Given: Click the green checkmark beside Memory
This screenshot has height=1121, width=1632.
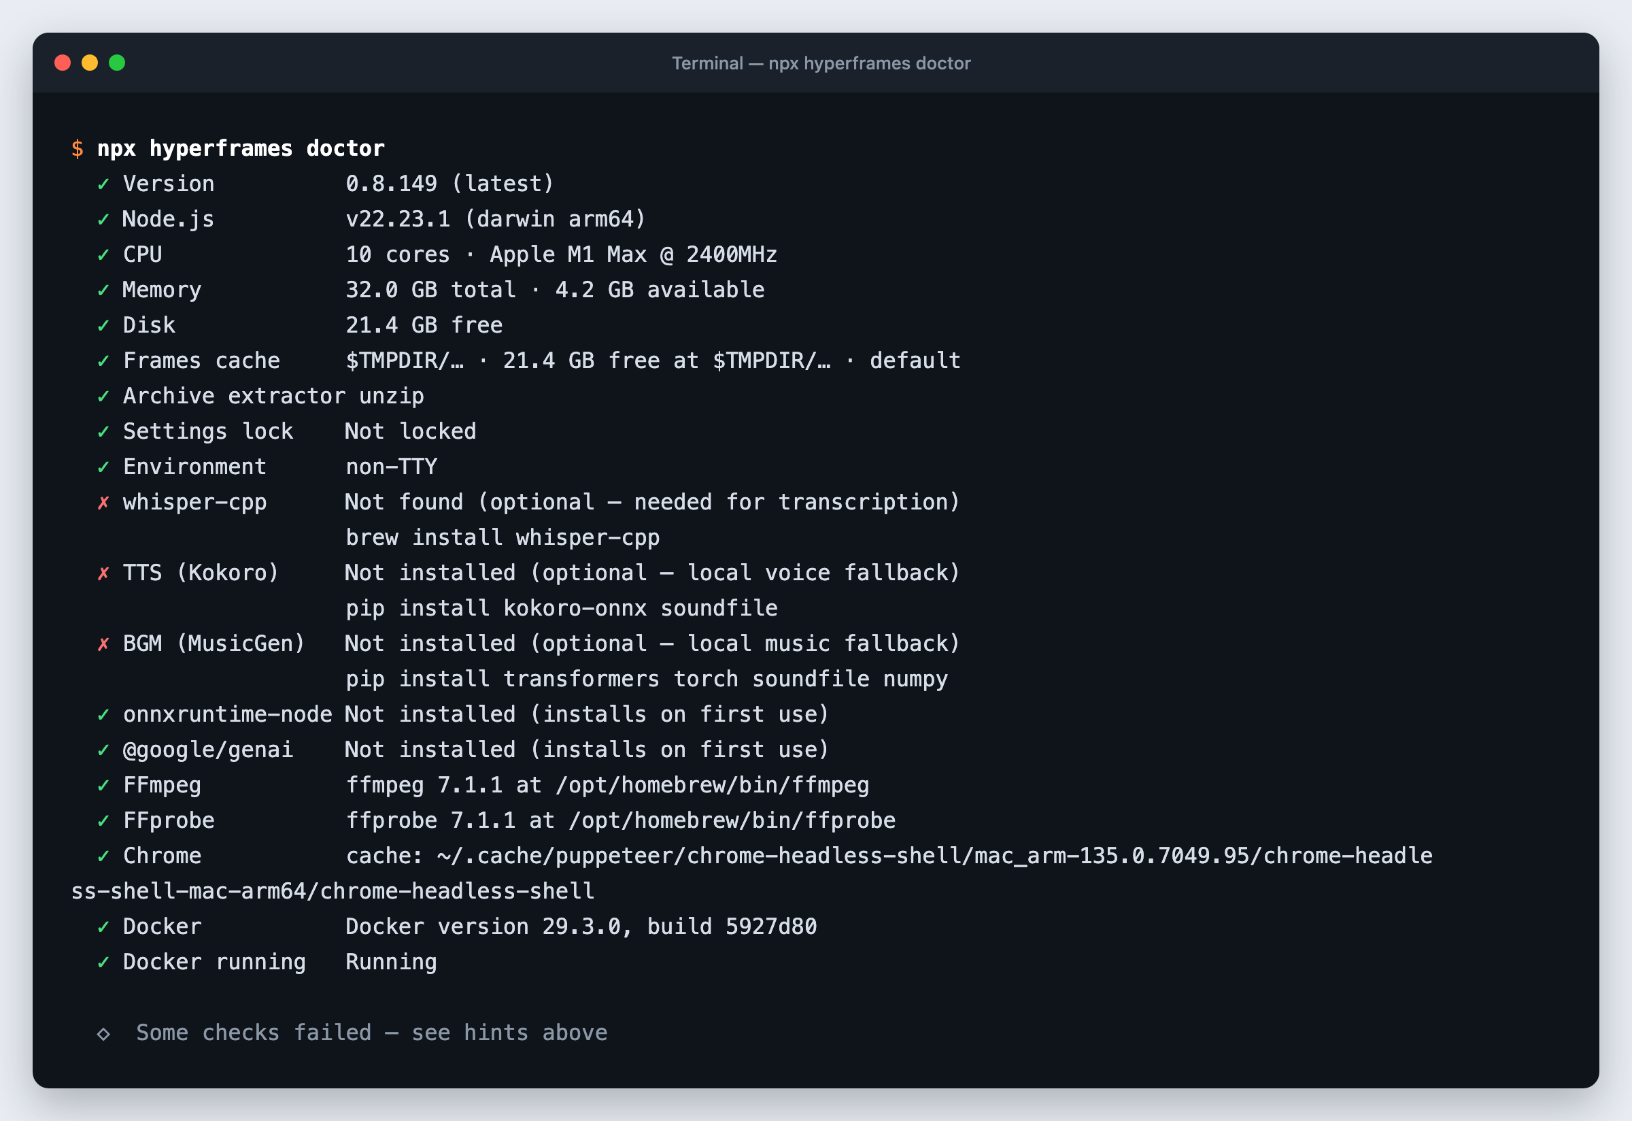Looking at the screenshot, I should (103, 290).
